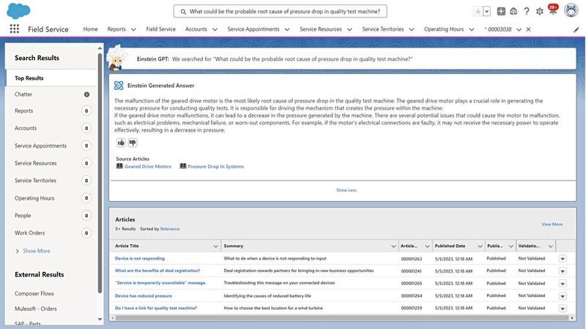The image size is (586, 329).
Task: Open row actions for article 00001241
Action: click(563, 271)
